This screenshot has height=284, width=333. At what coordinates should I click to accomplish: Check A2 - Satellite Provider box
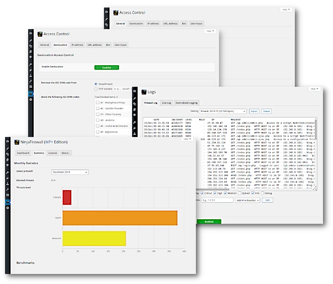point(98,108)
